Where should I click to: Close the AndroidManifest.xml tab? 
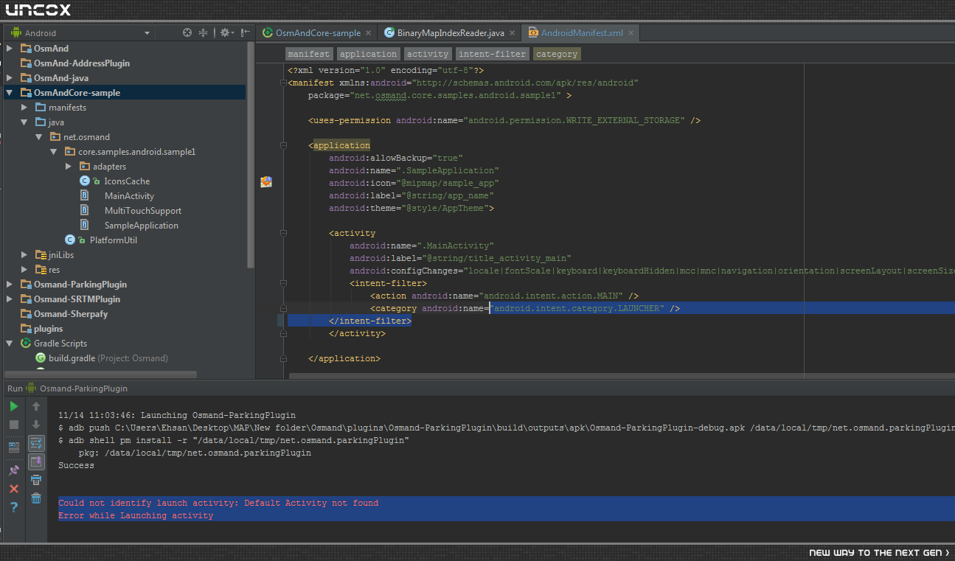(631, 33)
